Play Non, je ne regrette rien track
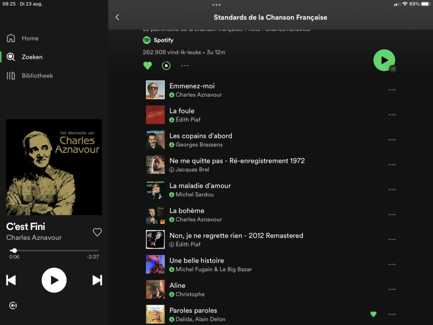 coord(271,240)
